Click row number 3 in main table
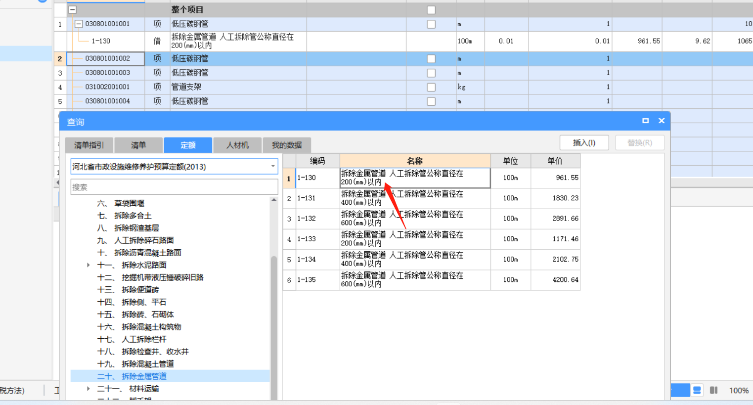The image size is (753, 405). coord(60,73)
